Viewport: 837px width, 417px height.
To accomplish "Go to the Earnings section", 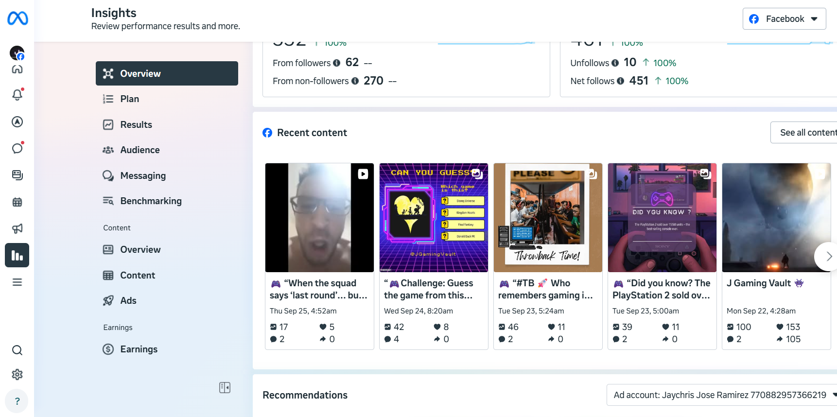I will tap(139, 349).
